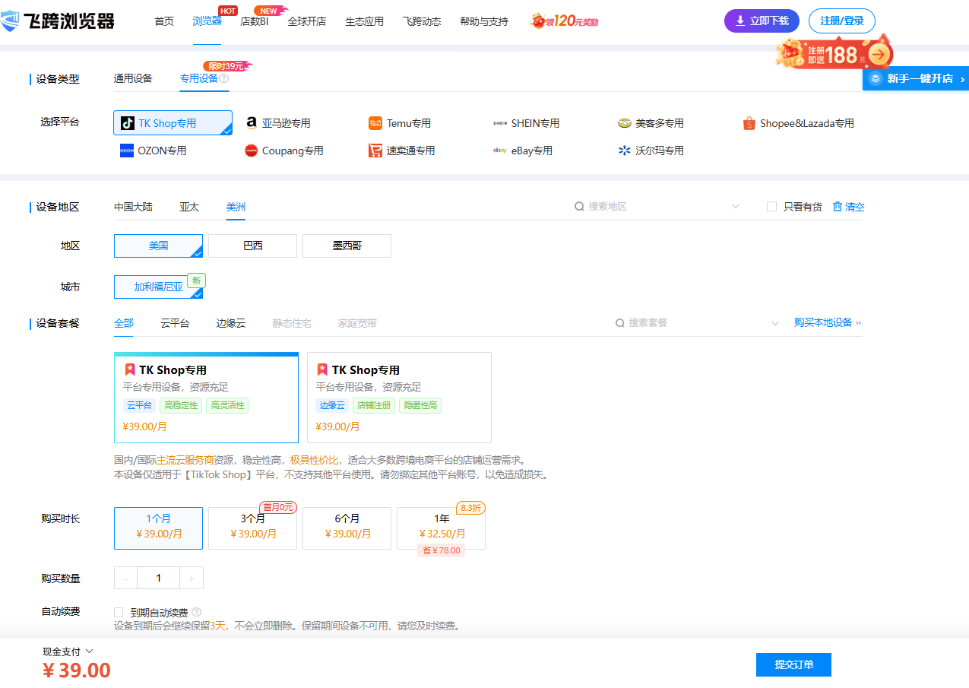Click the trash icon next to 清空
This screenshot has height=688, width=969.
838,207
